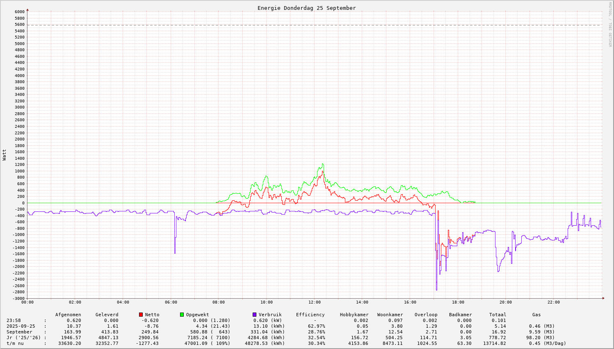This screenshot has height=349, width=614.
Task: Click the Gas column header
Action: pos(536,315)
